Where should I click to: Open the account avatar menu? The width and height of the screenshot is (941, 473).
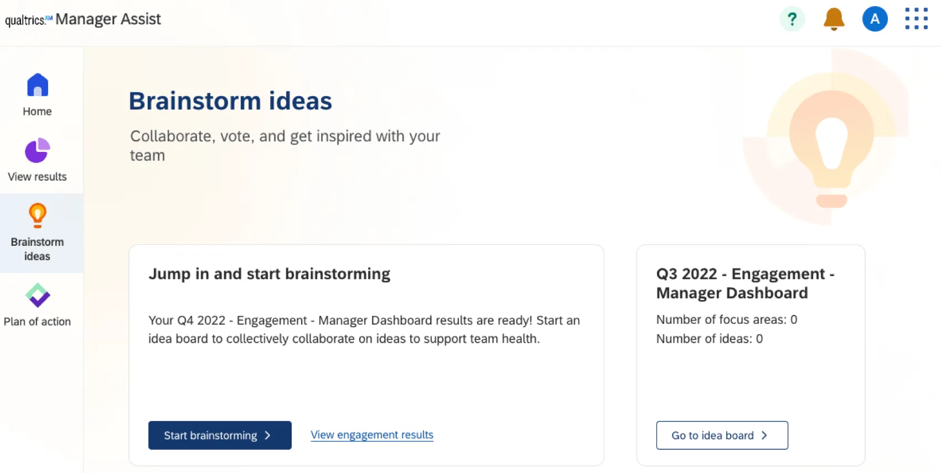coord(875,19)
